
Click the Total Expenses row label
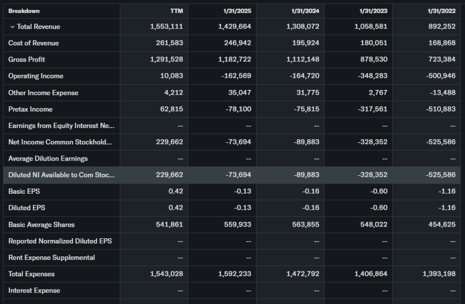click(x=31, y=274)
